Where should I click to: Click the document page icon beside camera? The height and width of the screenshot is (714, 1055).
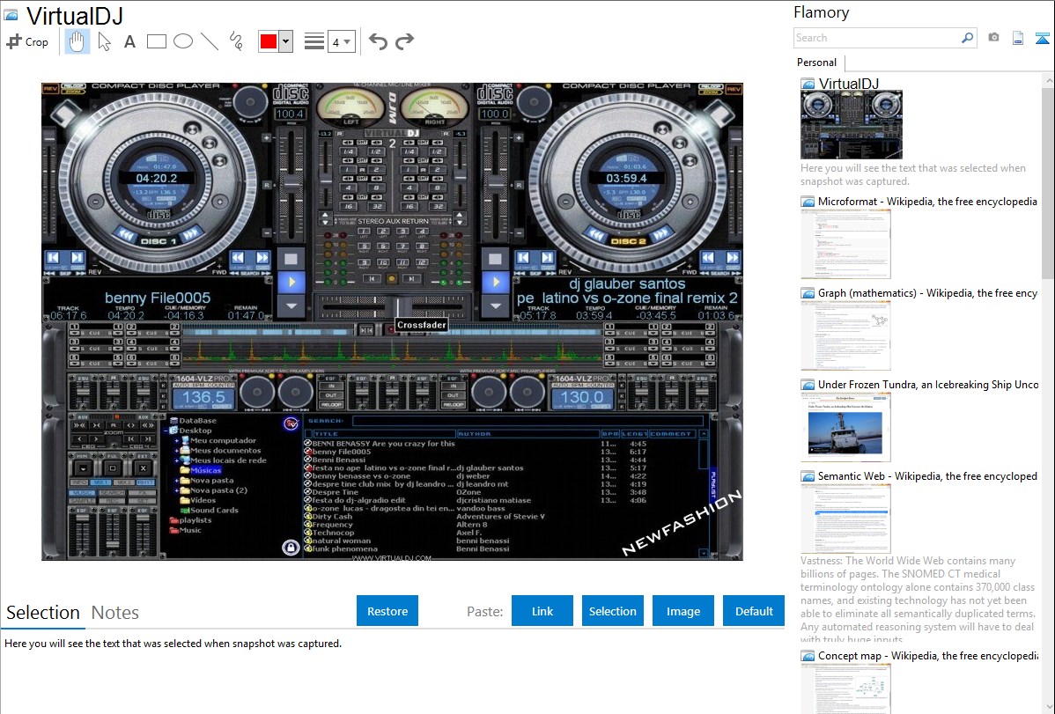[x=1018, y=38]
